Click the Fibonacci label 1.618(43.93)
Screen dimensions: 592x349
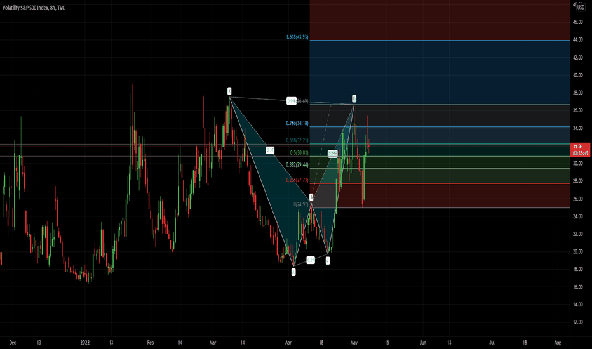tap(297, 37)
